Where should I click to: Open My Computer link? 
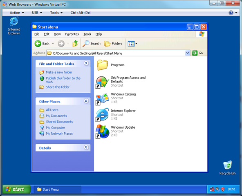click(56, 128)
